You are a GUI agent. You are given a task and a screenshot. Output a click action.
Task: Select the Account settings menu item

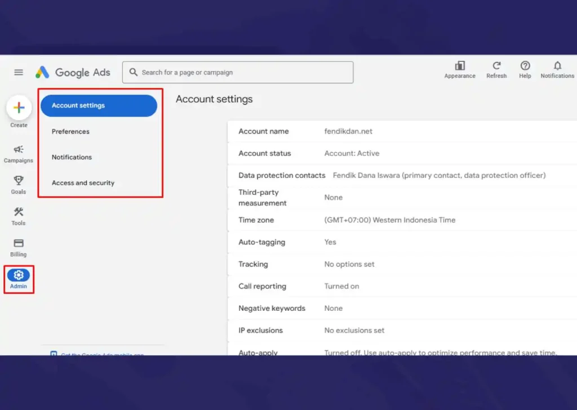tap(99, 105)
